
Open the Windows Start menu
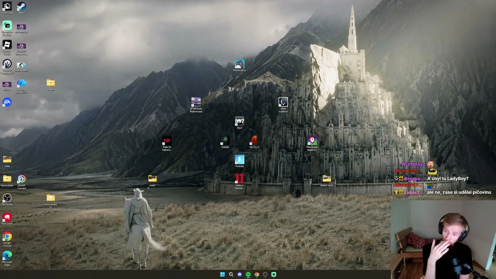pyautogui.click(x=222, y=274)
